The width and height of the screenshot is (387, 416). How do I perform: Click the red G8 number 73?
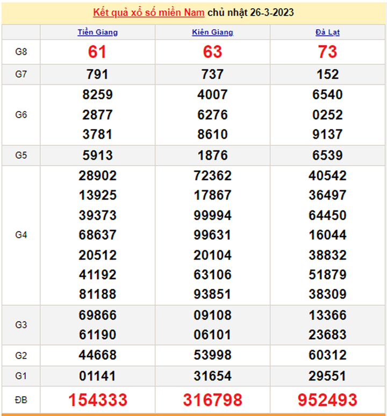click(x=327, y=52)
